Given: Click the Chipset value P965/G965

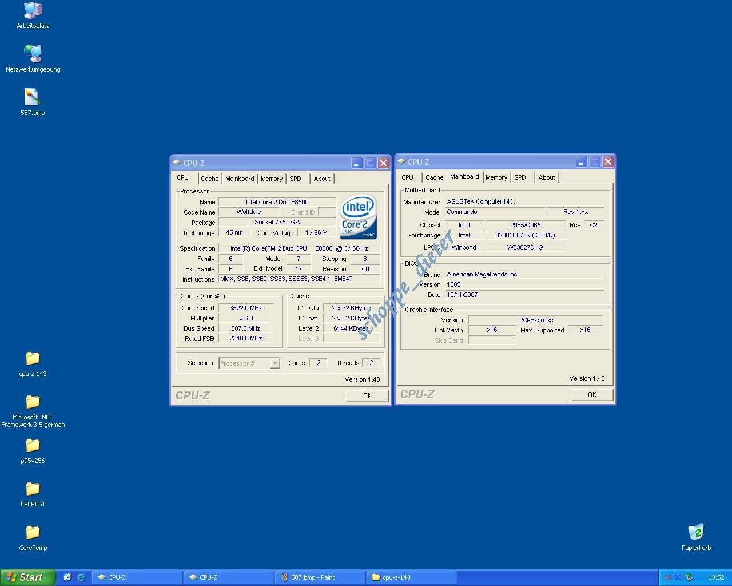Looking at the screenshot, I should [525, 225].
